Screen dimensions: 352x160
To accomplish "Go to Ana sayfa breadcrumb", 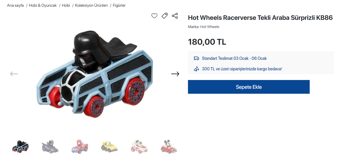I will pos(15,5).
